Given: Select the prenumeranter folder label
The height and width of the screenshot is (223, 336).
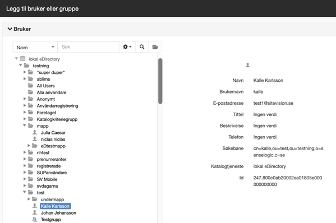Looking at the screenshot, I should [52, 159].
